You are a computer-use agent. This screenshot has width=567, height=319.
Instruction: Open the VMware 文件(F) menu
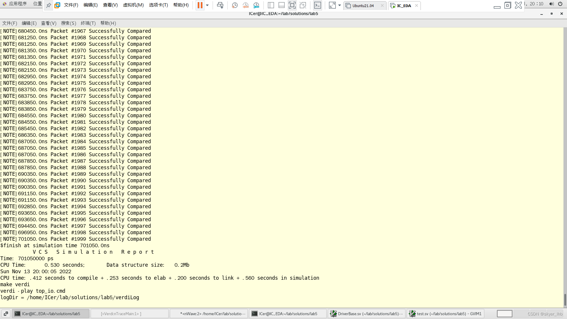[x=71, y=5]
